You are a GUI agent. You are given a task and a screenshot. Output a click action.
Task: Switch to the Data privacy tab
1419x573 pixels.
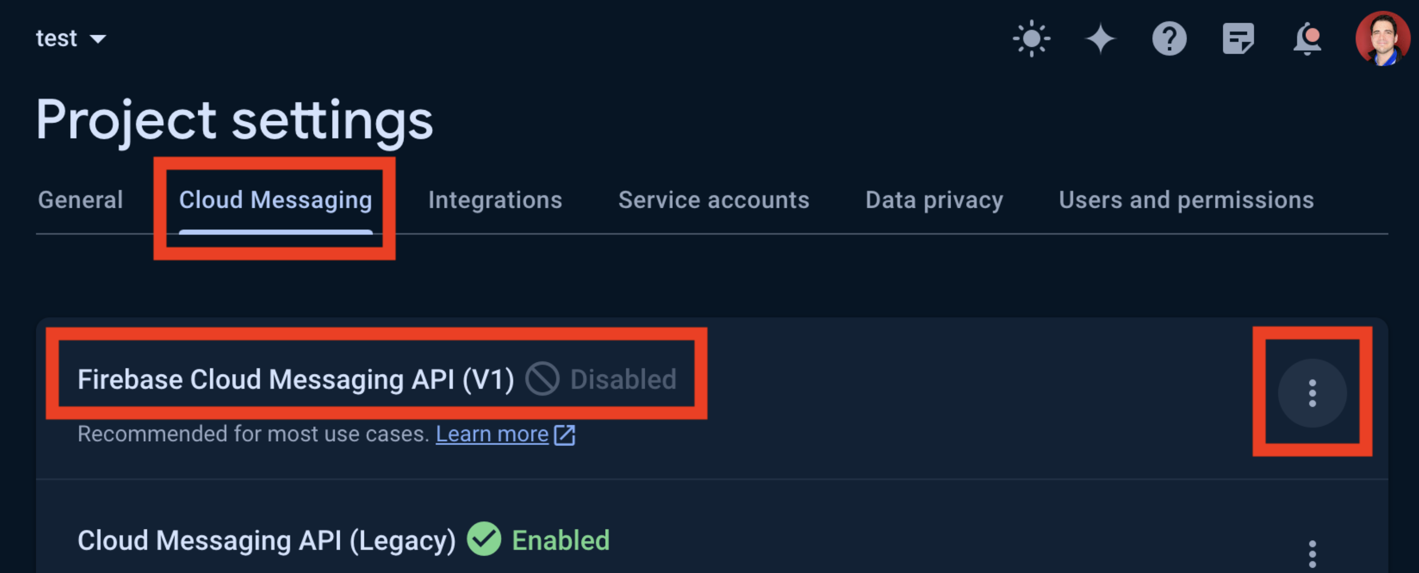coord(934,200)
